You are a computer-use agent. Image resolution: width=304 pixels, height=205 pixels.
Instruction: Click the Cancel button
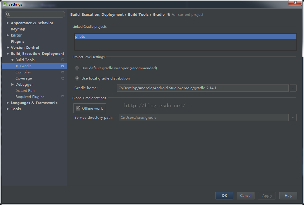coord(245,196)
